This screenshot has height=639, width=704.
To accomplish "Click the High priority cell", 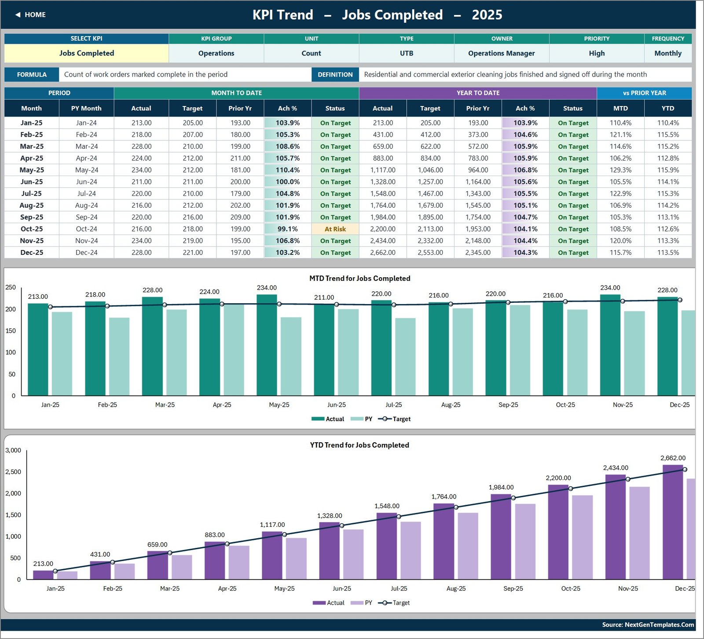I will pyautogui.click(x=597, y=53).
